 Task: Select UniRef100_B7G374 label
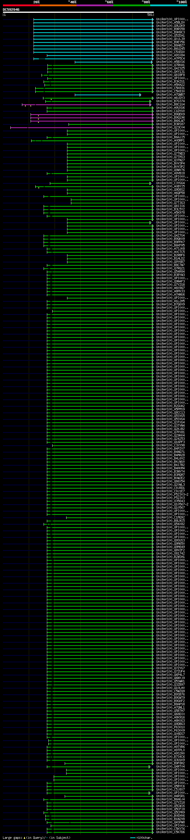tap(170, 101)
